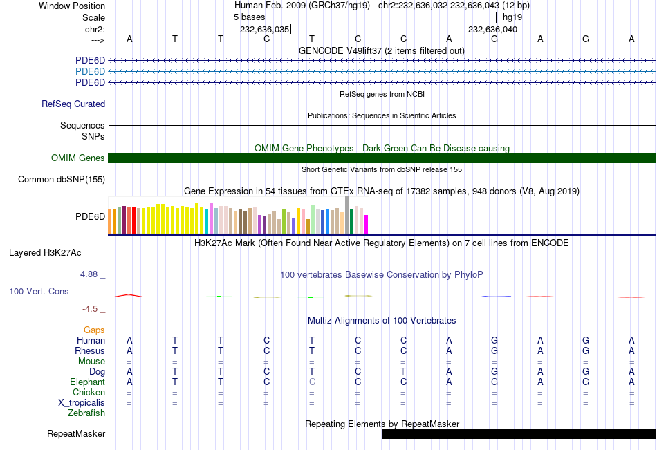Click the sequence direction arrow --->
The image size is (657, 450).
(98, 41)
